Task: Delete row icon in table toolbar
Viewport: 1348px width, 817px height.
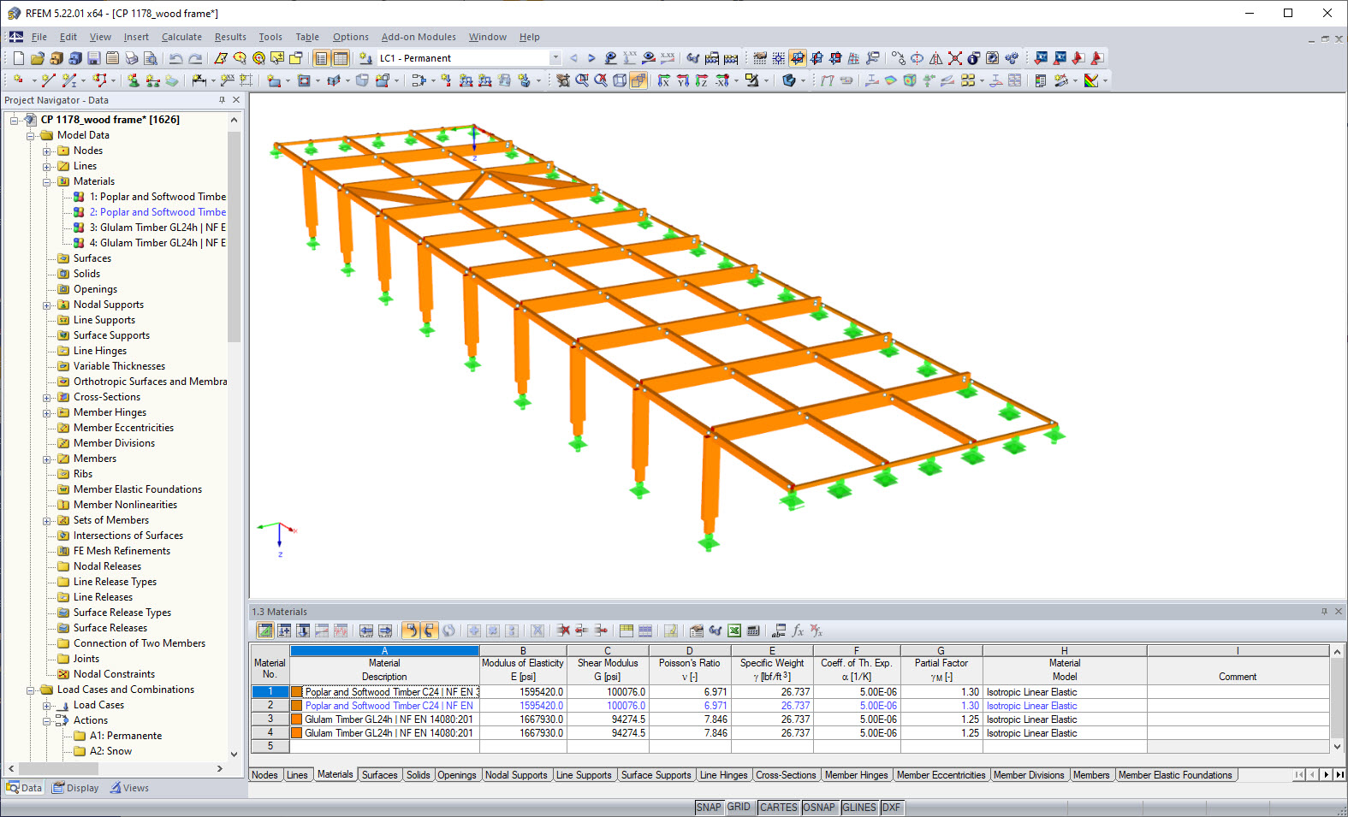Action: click(563, 631)
